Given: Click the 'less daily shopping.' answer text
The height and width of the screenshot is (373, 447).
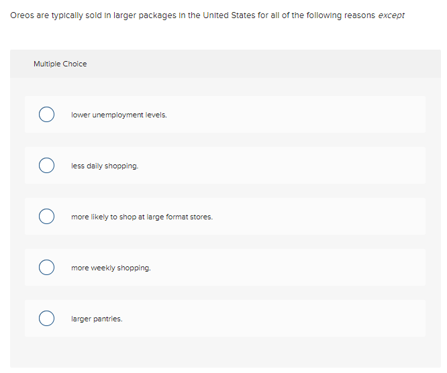Looking at the screenshot, I should tap(105, 166).
